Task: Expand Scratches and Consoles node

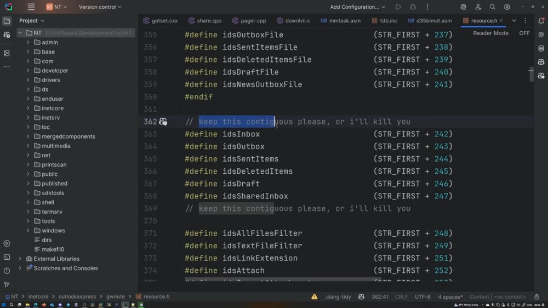Action: [20, 268]
